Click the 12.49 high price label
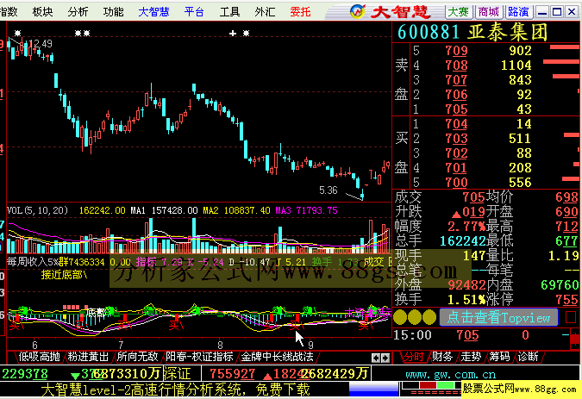Viewport: 582px width, 399px height. [41, 44]
